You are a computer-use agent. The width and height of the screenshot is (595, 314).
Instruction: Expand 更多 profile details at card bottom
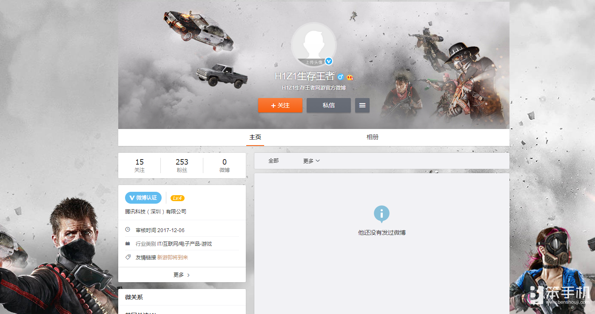click(182, 275)
